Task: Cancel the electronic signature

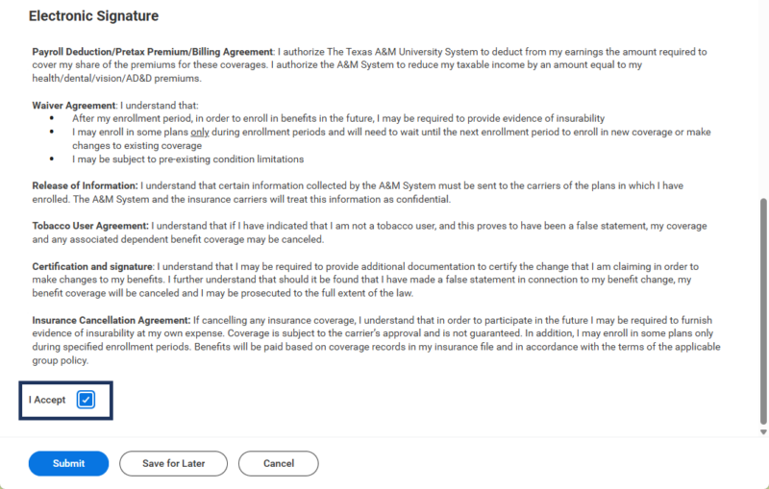Action: [279, 463]
